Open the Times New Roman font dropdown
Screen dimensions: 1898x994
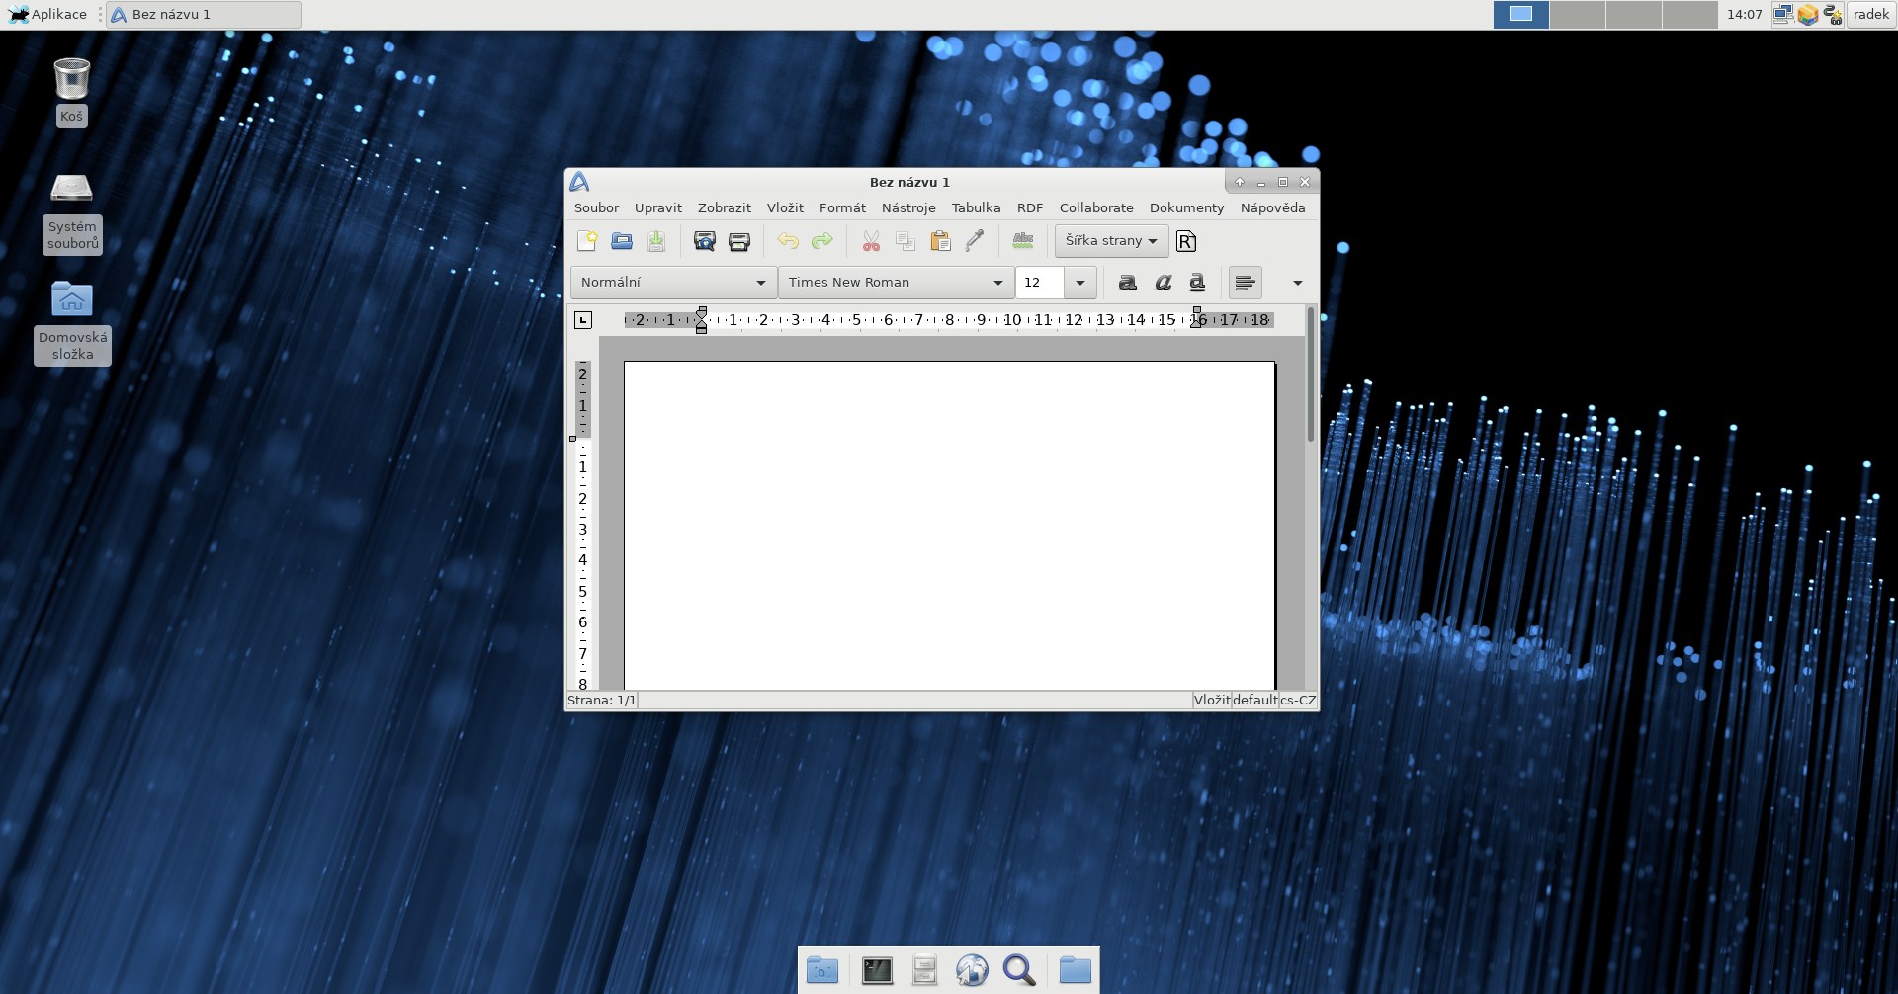[x=997, y=283]
